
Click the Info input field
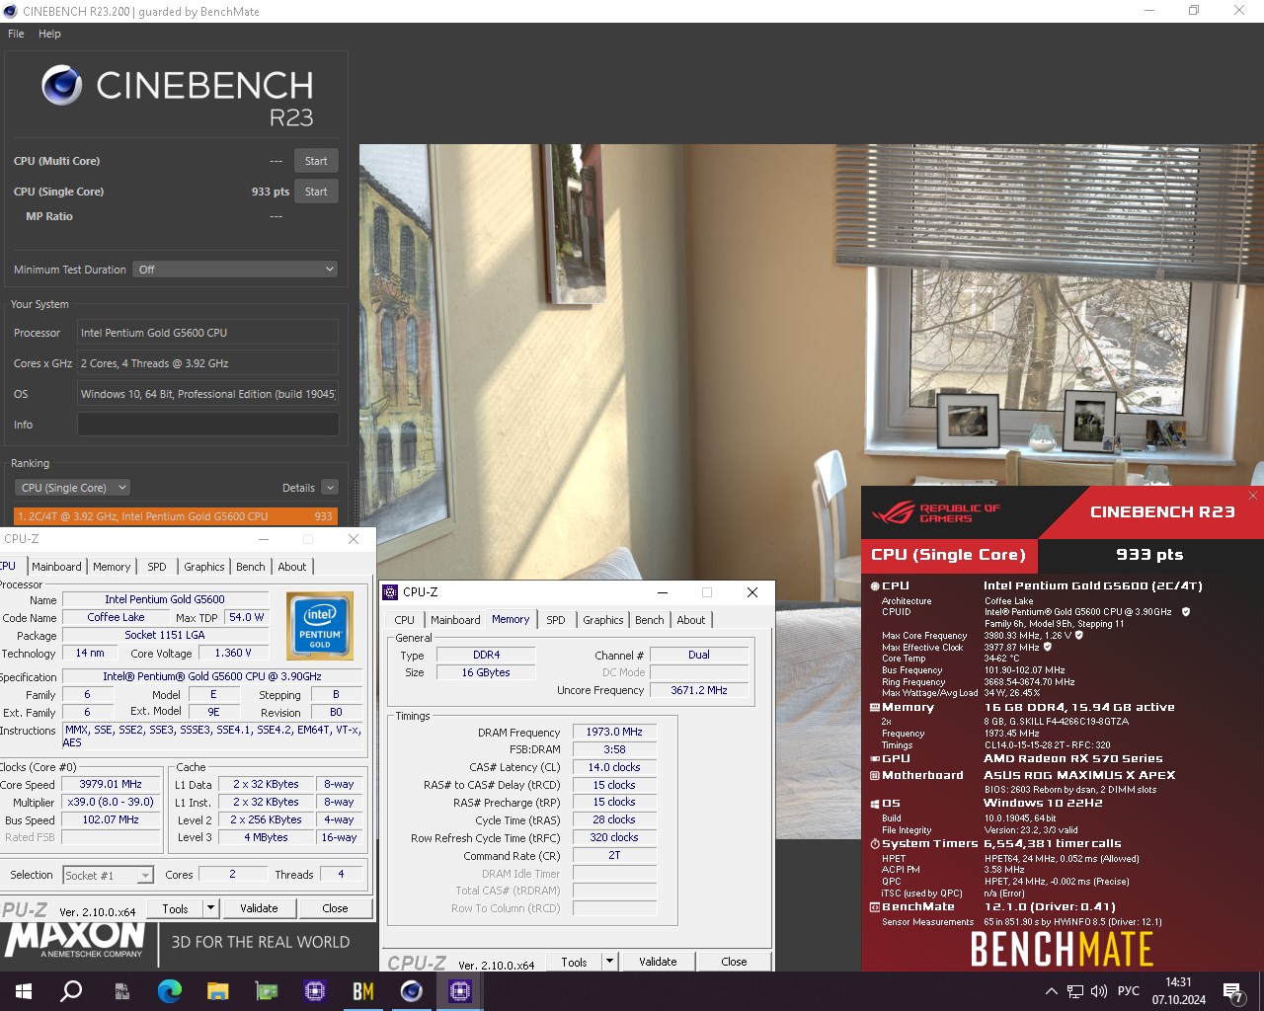pyautogui.click(x=207, y=425)
